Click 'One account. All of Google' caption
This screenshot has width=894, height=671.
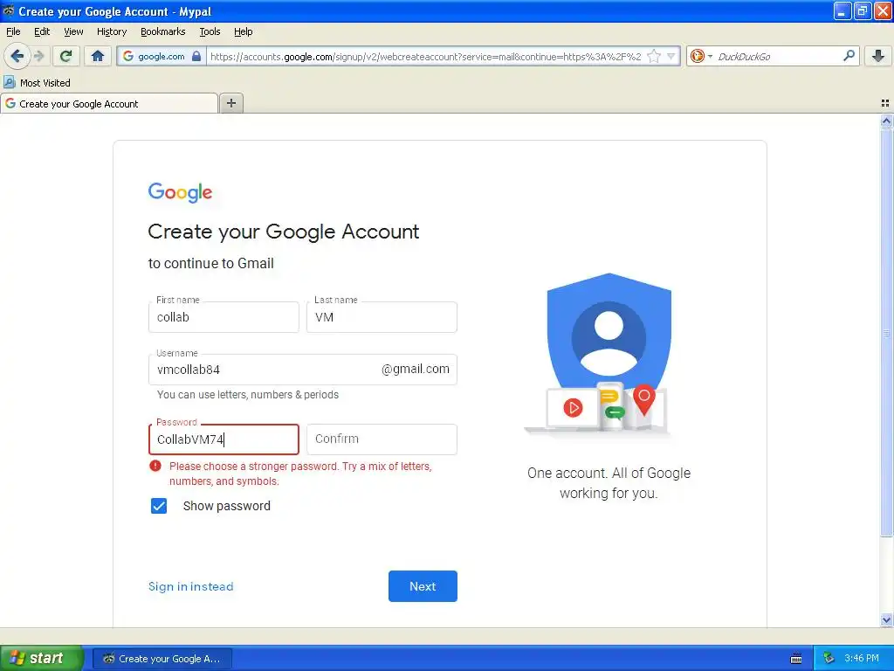[609, 473]
